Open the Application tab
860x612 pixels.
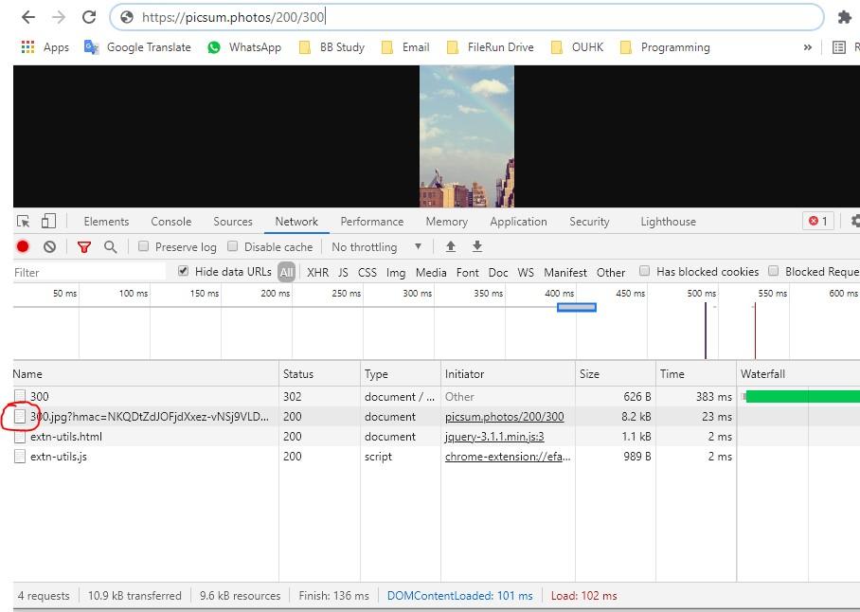pyautogui.click(x=518, y=222)
